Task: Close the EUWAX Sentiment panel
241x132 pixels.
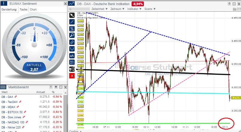Action: (x=65, y=4)
